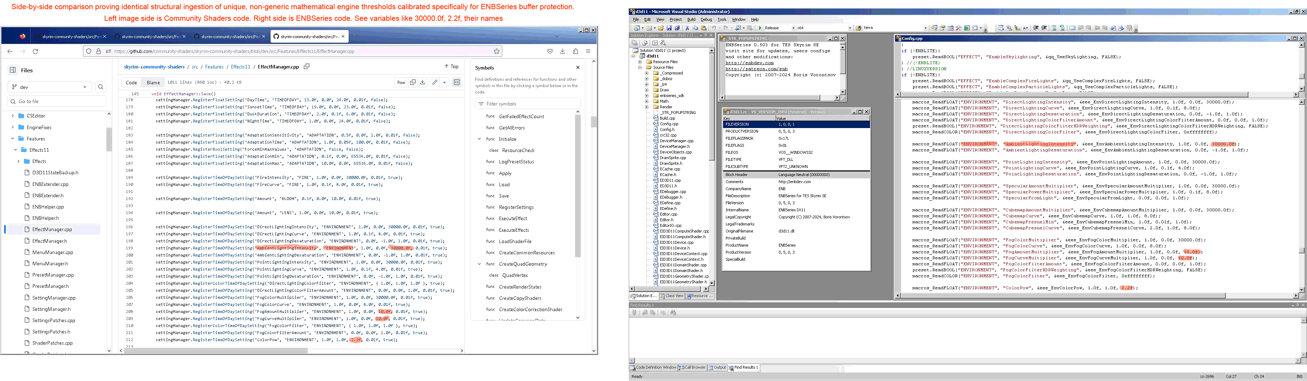This screenshot has height=381, width=1307.
Task: Switch to Output tab at bottom
Action: 717,368
